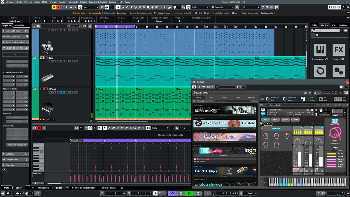The image size is (350, 197).
Task: Select the TOMS tab in Drum Daddy
Action: [x=285, y=119]
